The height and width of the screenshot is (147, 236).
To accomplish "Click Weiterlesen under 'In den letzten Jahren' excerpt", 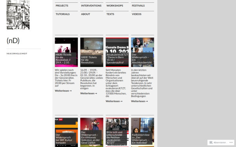I will 139,101.
